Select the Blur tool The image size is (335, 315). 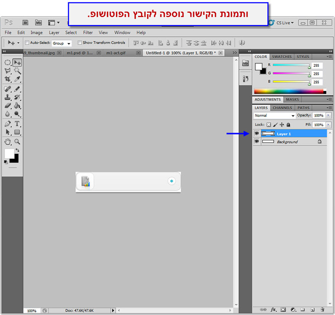pyautogui.click(x=8, y=114)
